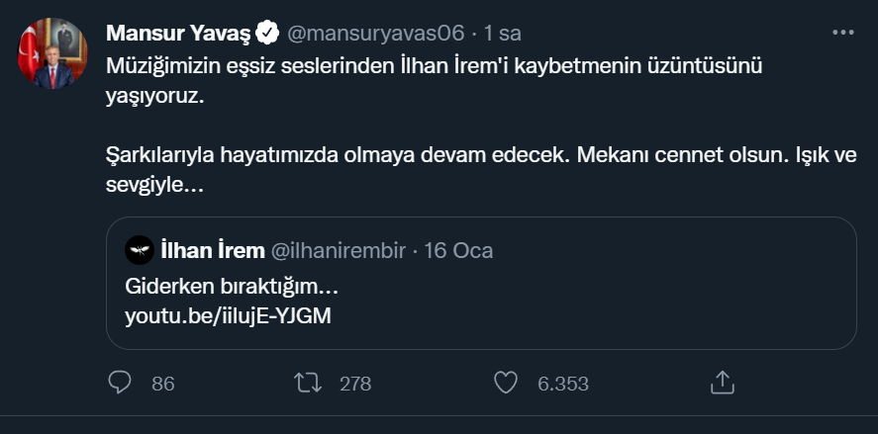
Task: Click the "16 Oca" quoted tweet date
Action: point(458,250)
